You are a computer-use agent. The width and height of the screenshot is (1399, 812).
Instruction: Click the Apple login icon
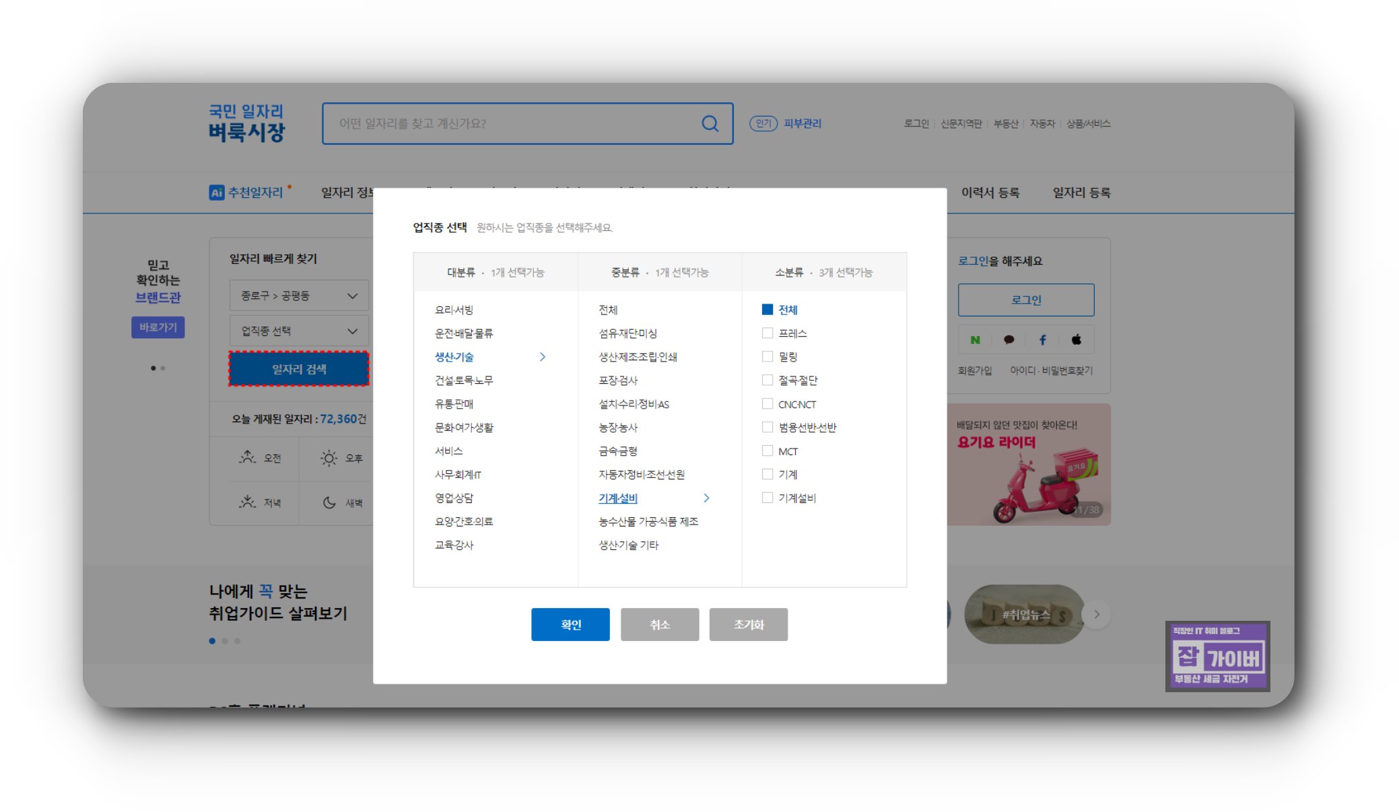coord(1076,340)
